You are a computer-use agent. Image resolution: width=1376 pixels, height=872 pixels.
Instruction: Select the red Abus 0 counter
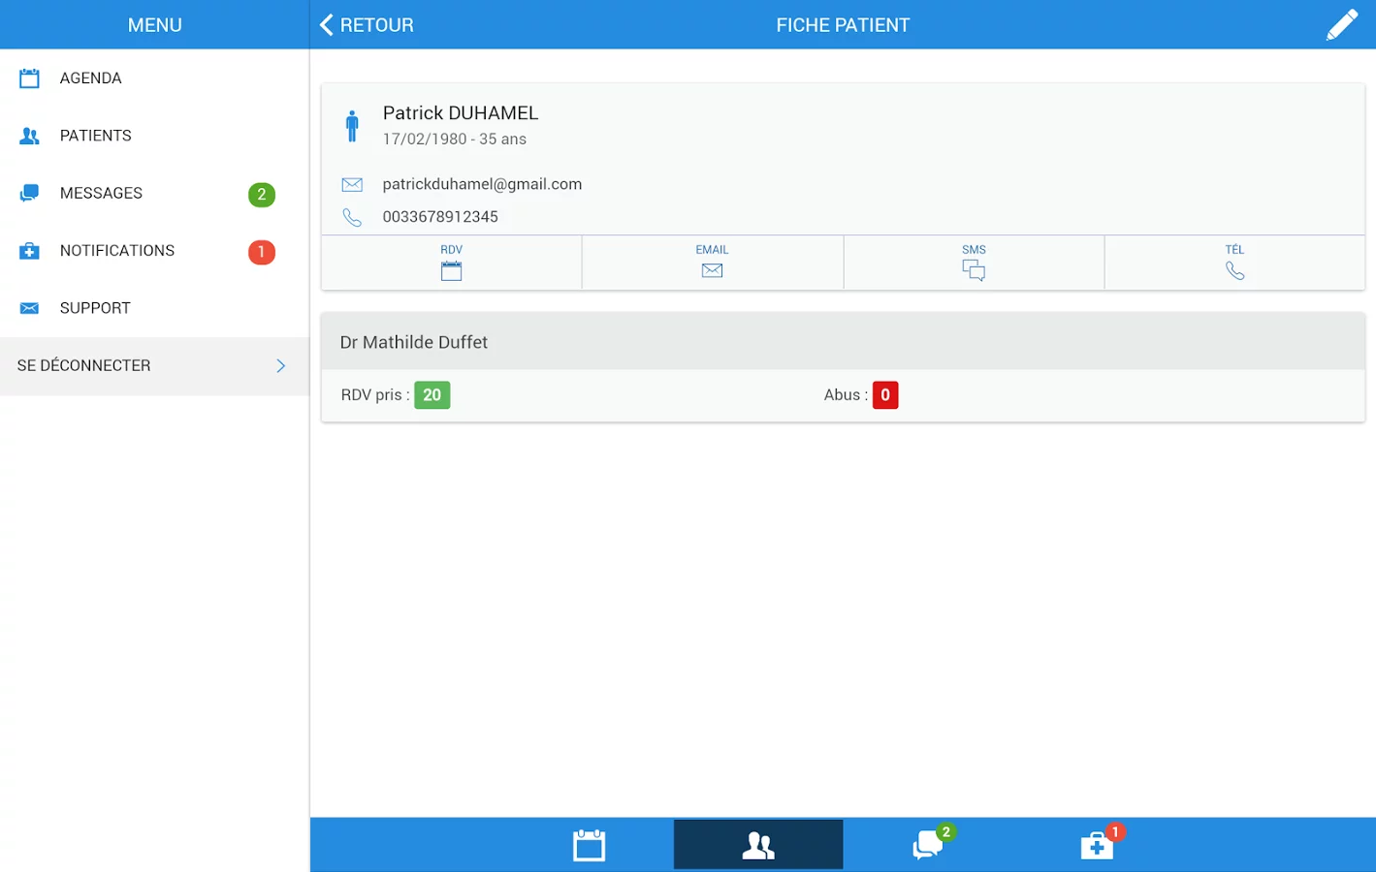pos(884,394)
